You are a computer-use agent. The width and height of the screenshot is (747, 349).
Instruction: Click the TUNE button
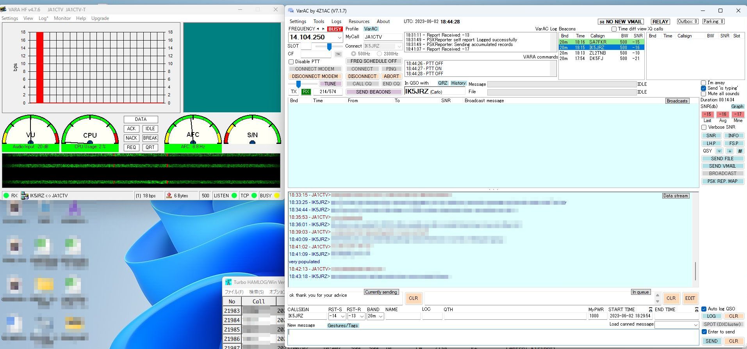point(330,84)
